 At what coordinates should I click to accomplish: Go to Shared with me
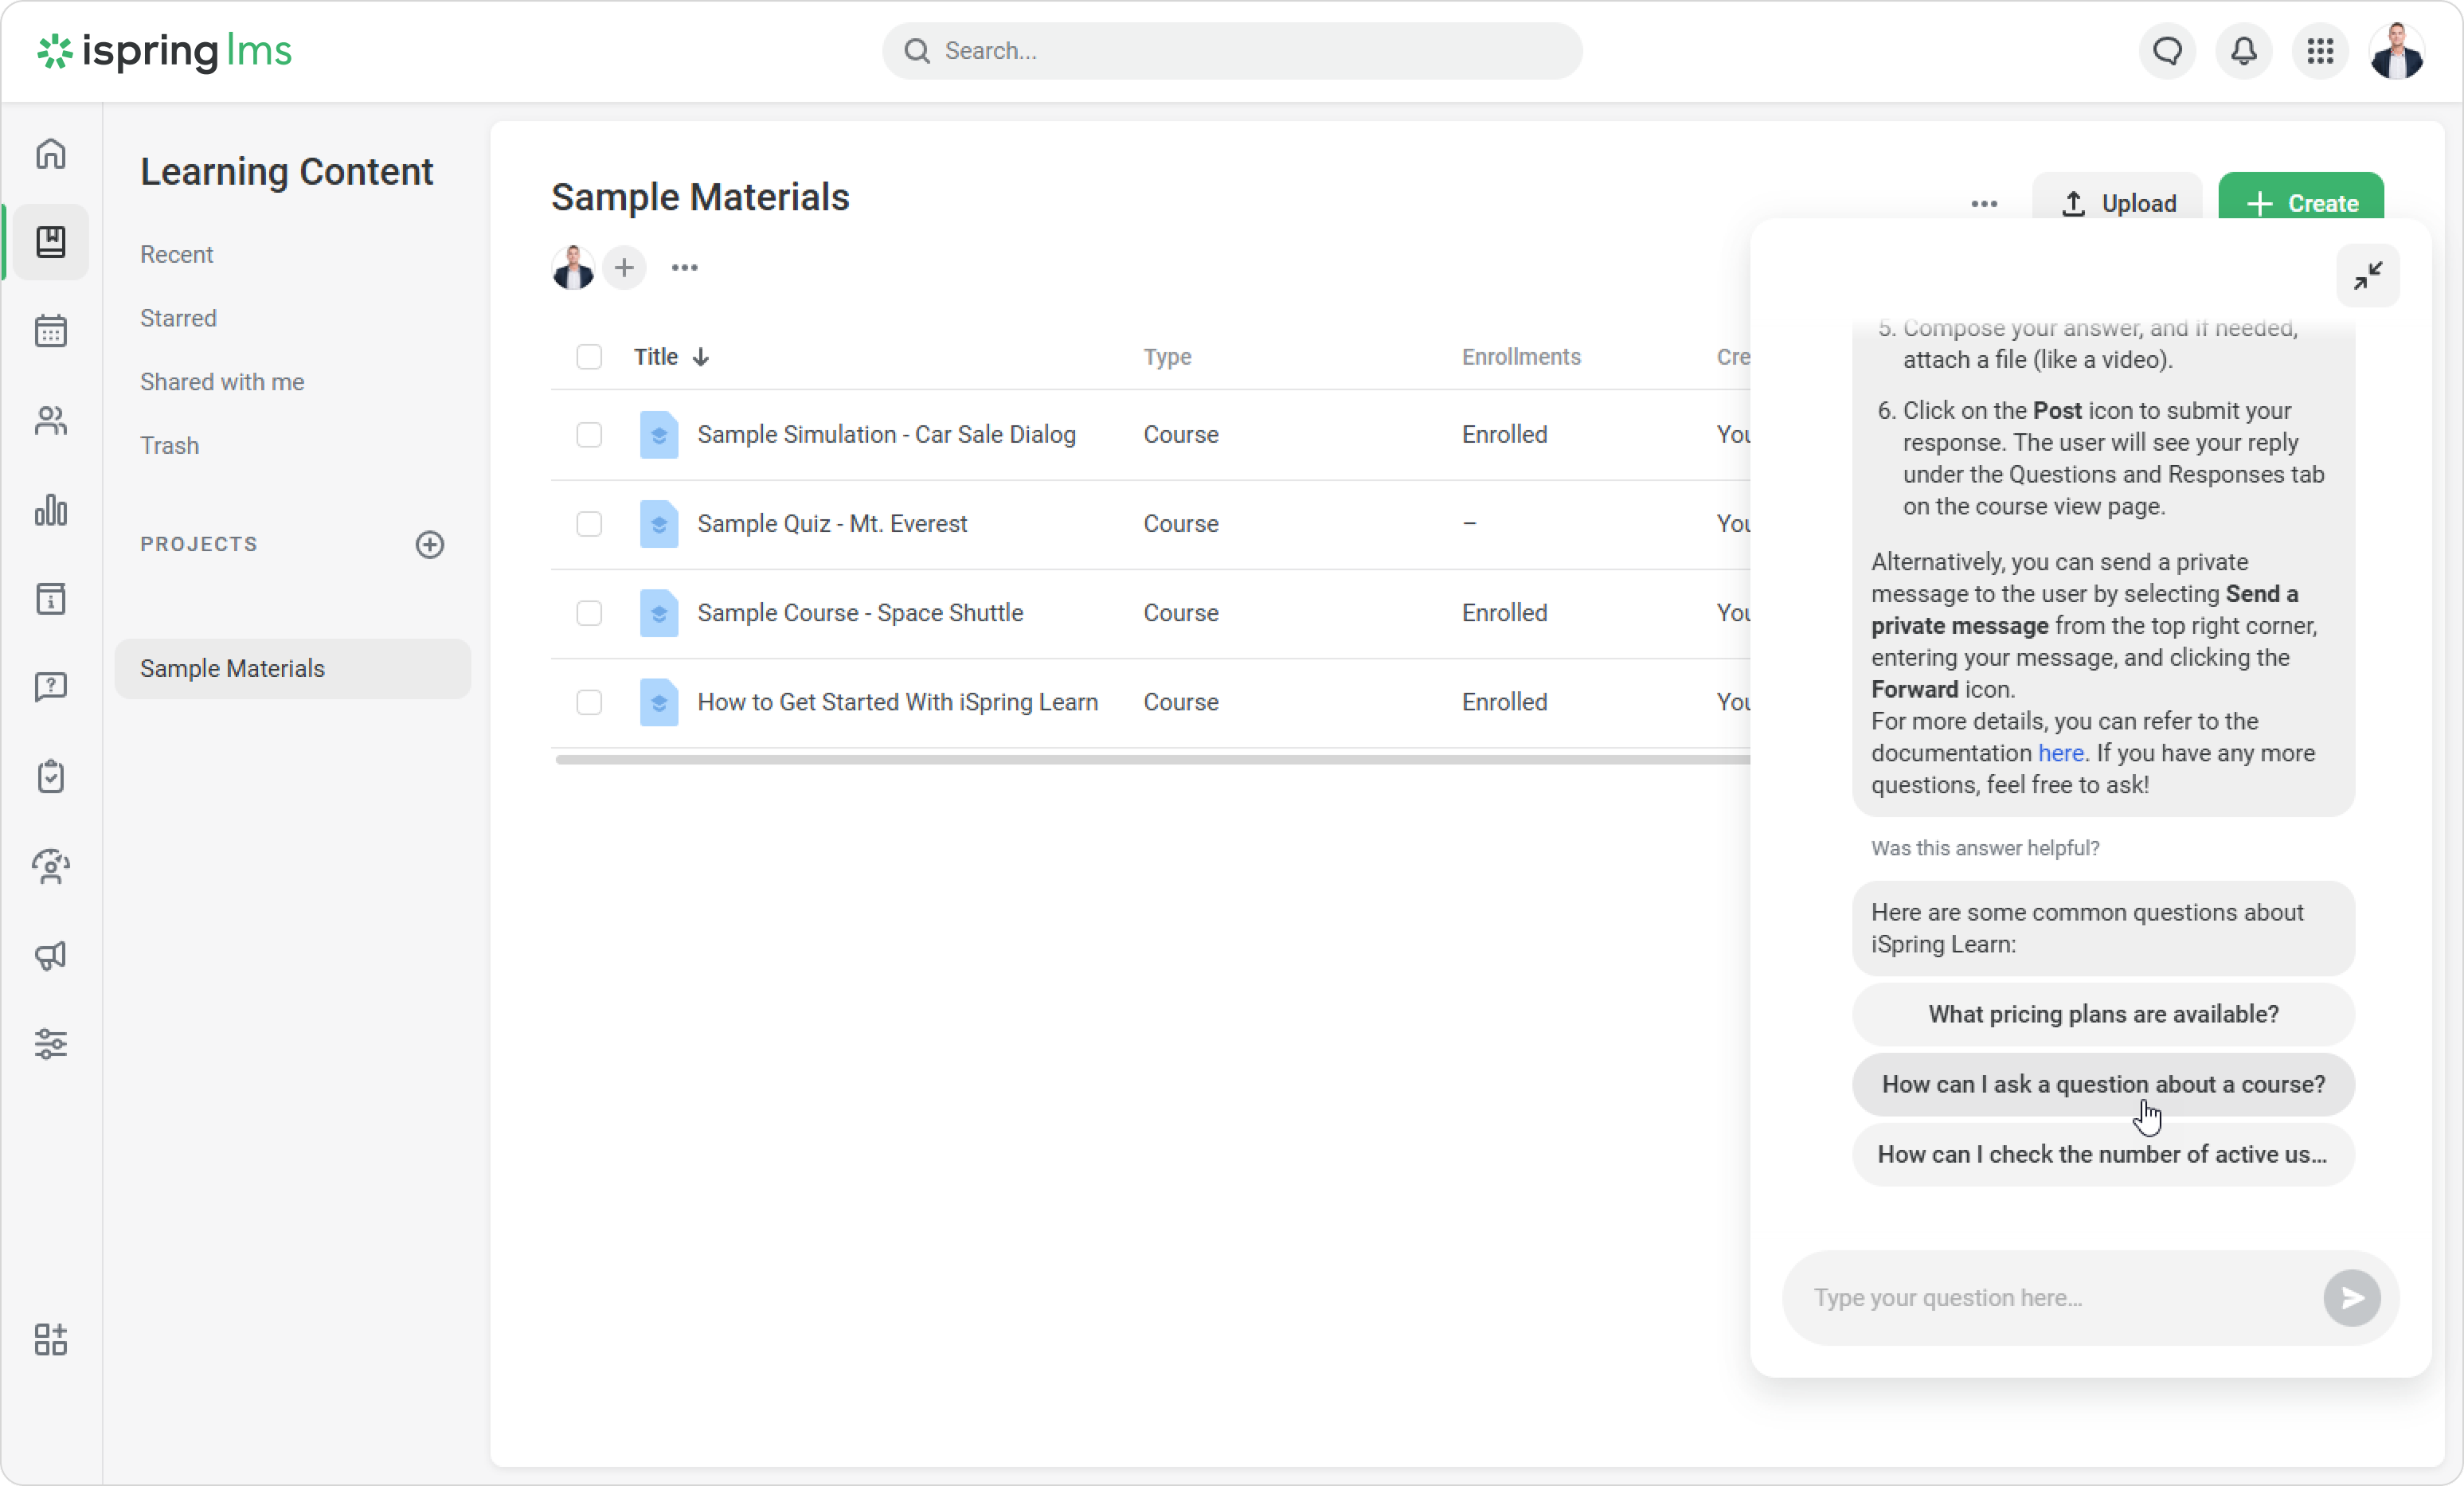coord(222,382)
